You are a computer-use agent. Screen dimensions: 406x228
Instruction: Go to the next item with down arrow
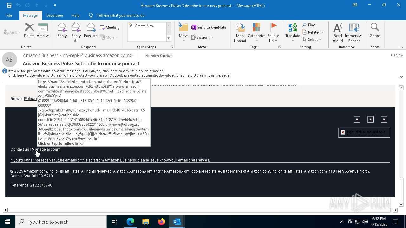click(46, 5)
